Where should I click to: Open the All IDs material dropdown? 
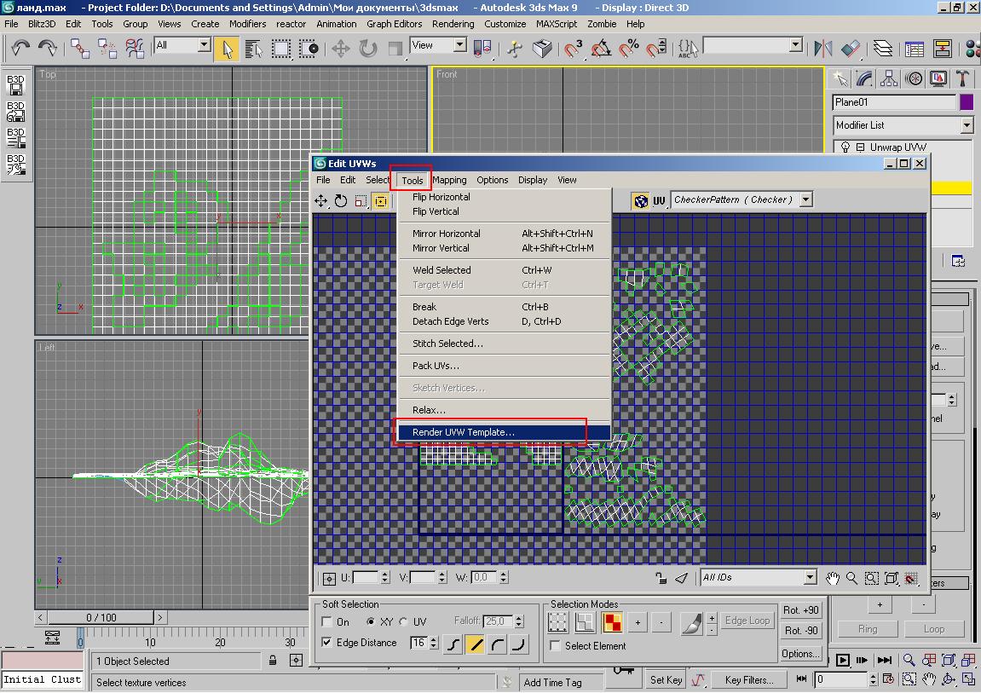pyautogui.click(x=810, y=578)
